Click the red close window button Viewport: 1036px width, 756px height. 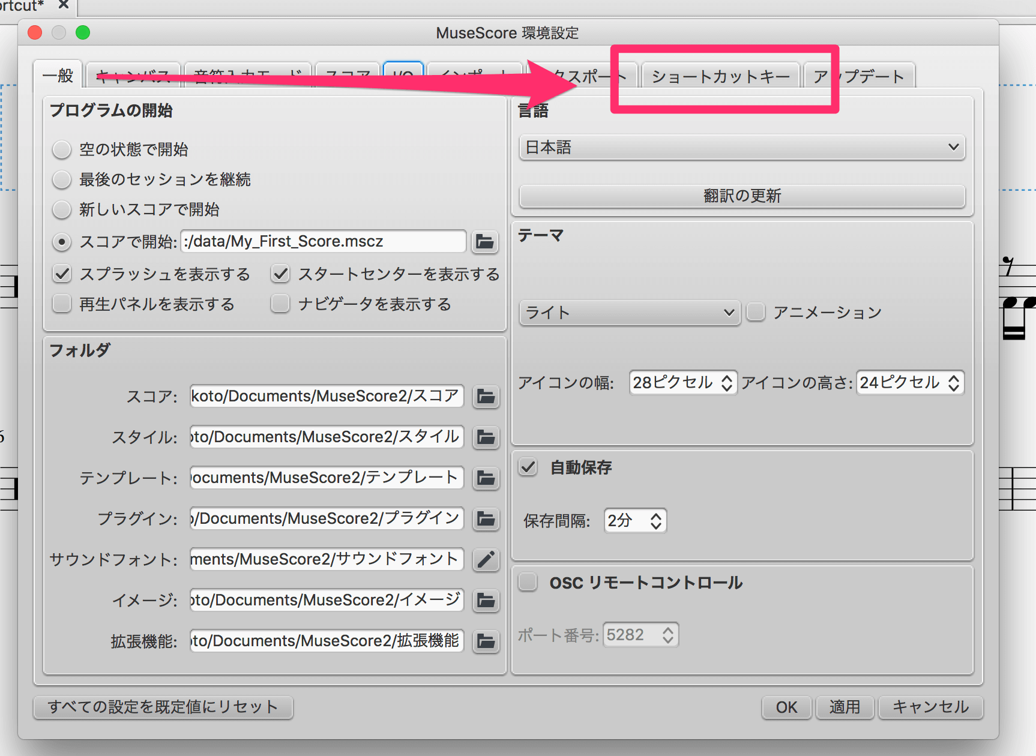[35, 32]
